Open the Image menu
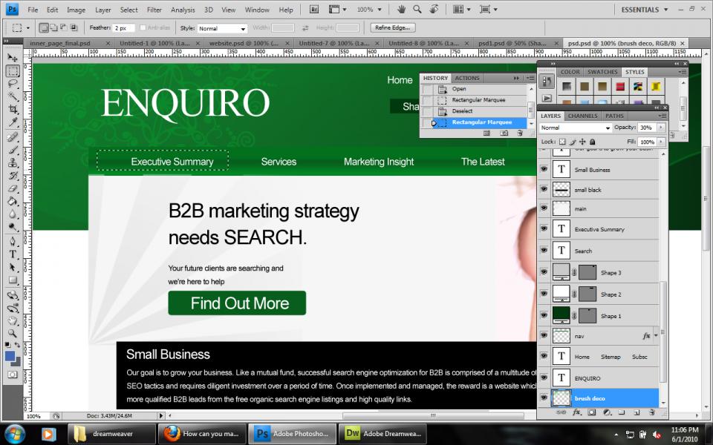 coord(76,10)
